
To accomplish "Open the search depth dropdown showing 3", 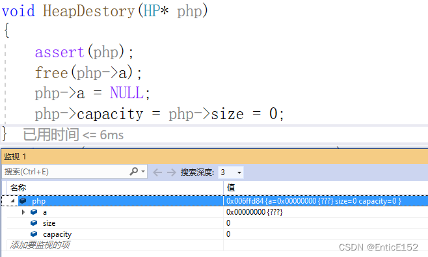I will click(231, 172).
